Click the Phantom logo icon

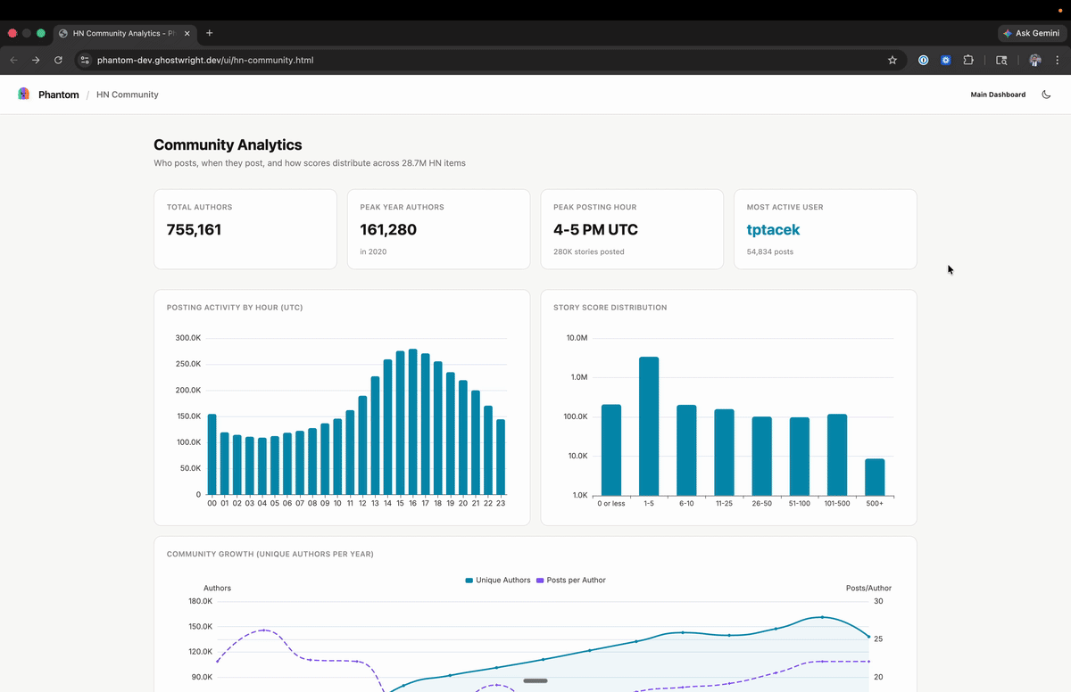24,94
